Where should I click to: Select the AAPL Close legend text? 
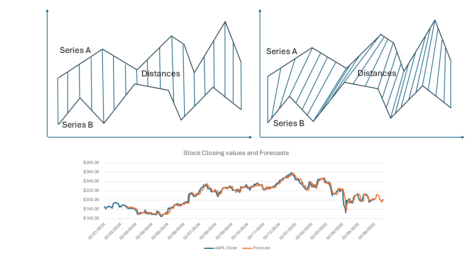(226, 248)
